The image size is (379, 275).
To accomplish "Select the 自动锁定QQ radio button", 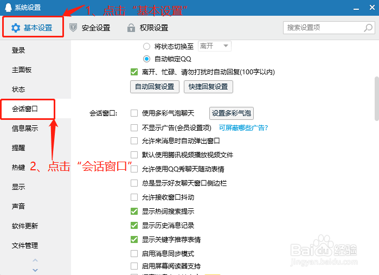I will tap(147, 59).
